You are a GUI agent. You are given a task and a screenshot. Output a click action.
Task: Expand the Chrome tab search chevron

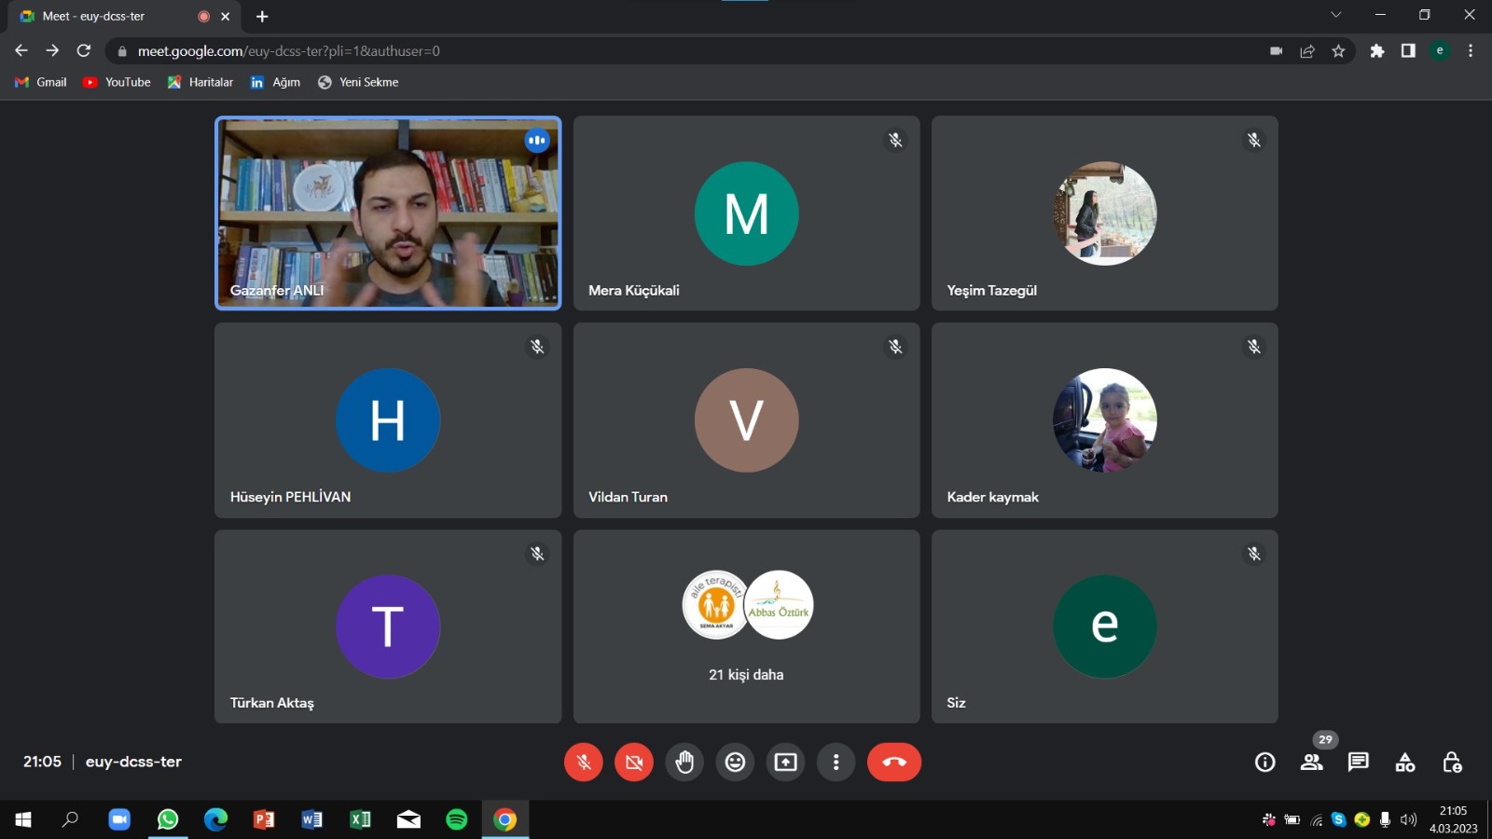pos(1335,15)
